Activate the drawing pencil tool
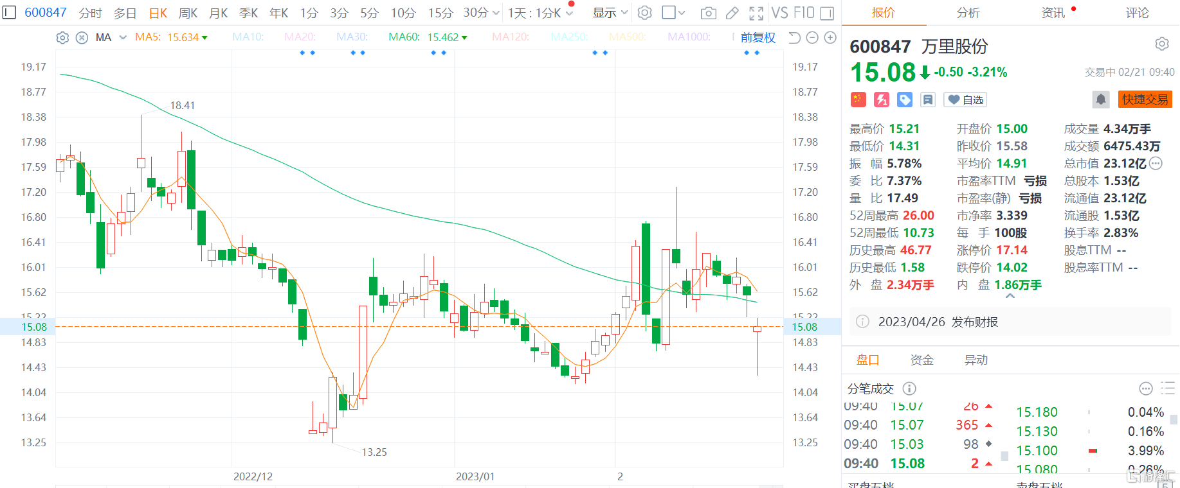 coord(732,13)
